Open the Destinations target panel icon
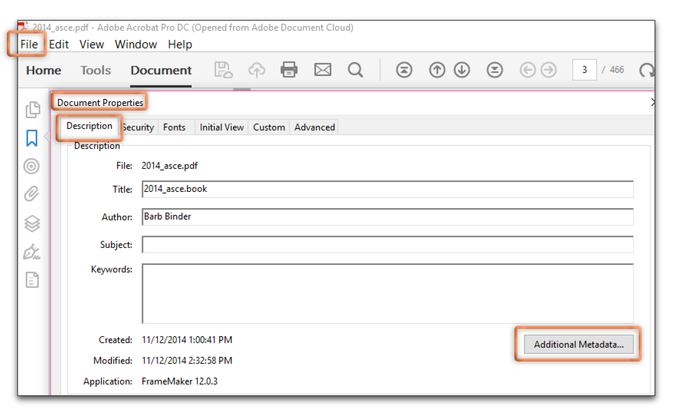Screen dimensions: 673x416 click(32, 166)
